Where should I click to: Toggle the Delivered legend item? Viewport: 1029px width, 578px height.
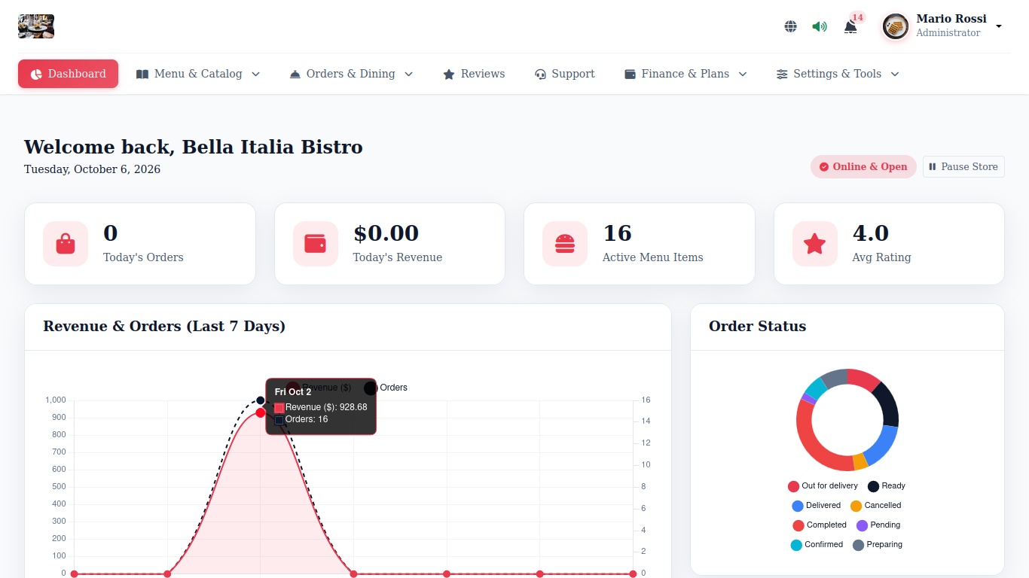pos(816,506)
